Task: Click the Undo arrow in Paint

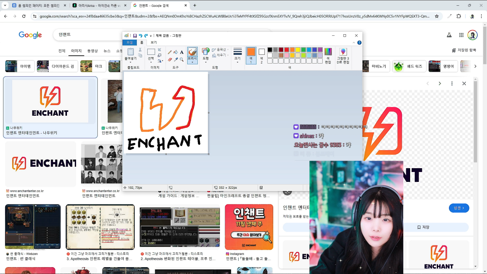Action: tap(140, 35)
